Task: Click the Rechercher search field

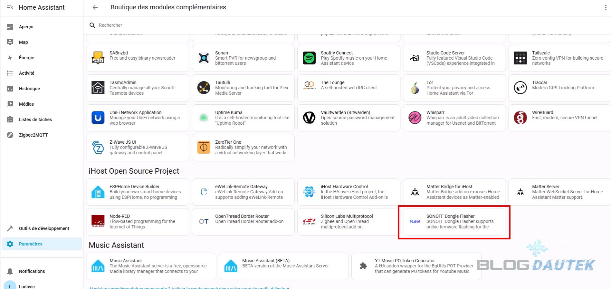Action: pyautogui.click(x=193, y=25)
